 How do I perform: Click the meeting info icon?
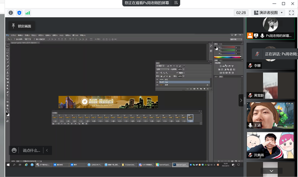11,13
